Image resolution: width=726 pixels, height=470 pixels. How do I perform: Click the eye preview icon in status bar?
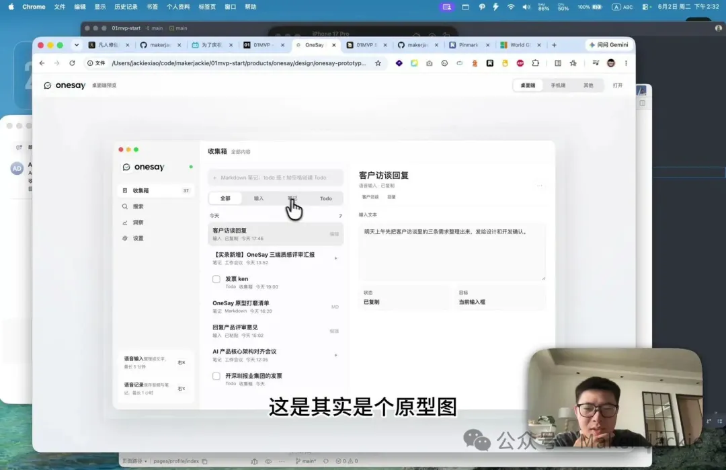point(268,461)
